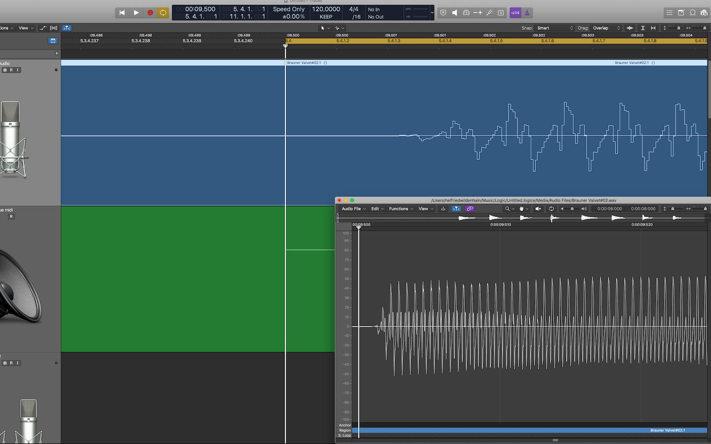The height and width of the screenshot is (444, 711).
Task: Toggle Show Automation button in Tracks toolbar
Action: pos(43,28)
